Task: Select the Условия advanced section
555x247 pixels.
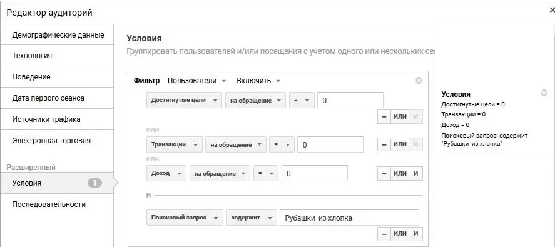Action: [57, 183]
